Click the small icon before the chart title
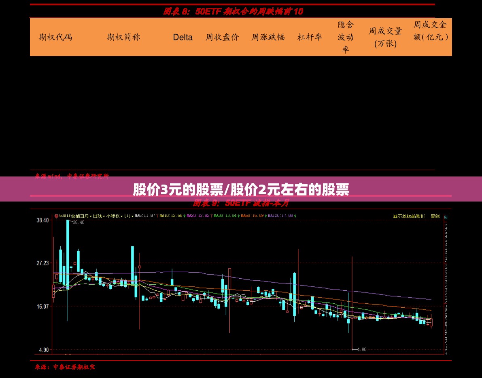The image size is (482, 378). pyautogui.click(x=56, y=216)
